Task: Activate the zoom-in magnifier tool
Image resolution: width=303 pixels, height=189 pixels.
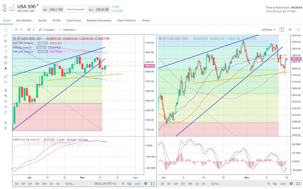Action: (x=6, y=82)
